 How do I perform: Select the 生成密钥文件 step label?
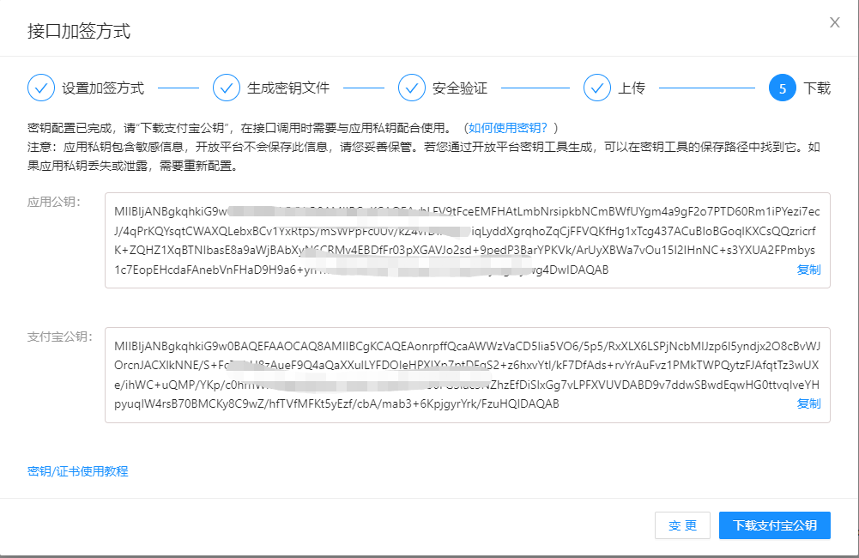pos(288,88)
